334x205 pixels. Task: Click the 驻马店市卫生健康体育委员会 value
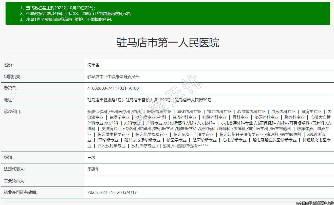coord(113,77)
